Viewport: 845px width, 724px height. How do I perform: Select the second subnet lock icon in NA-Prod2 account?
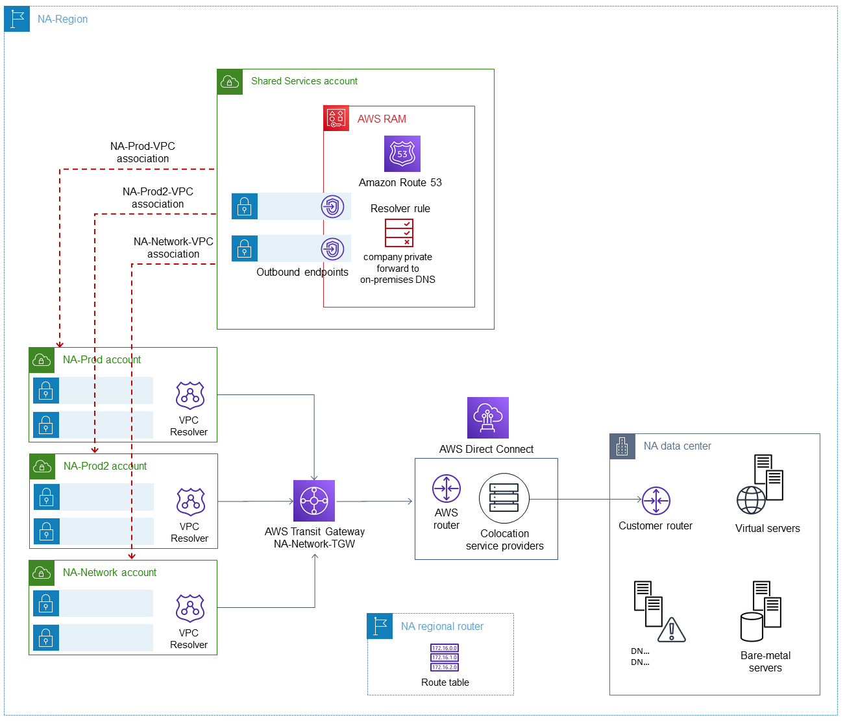[x=47, y=531]
